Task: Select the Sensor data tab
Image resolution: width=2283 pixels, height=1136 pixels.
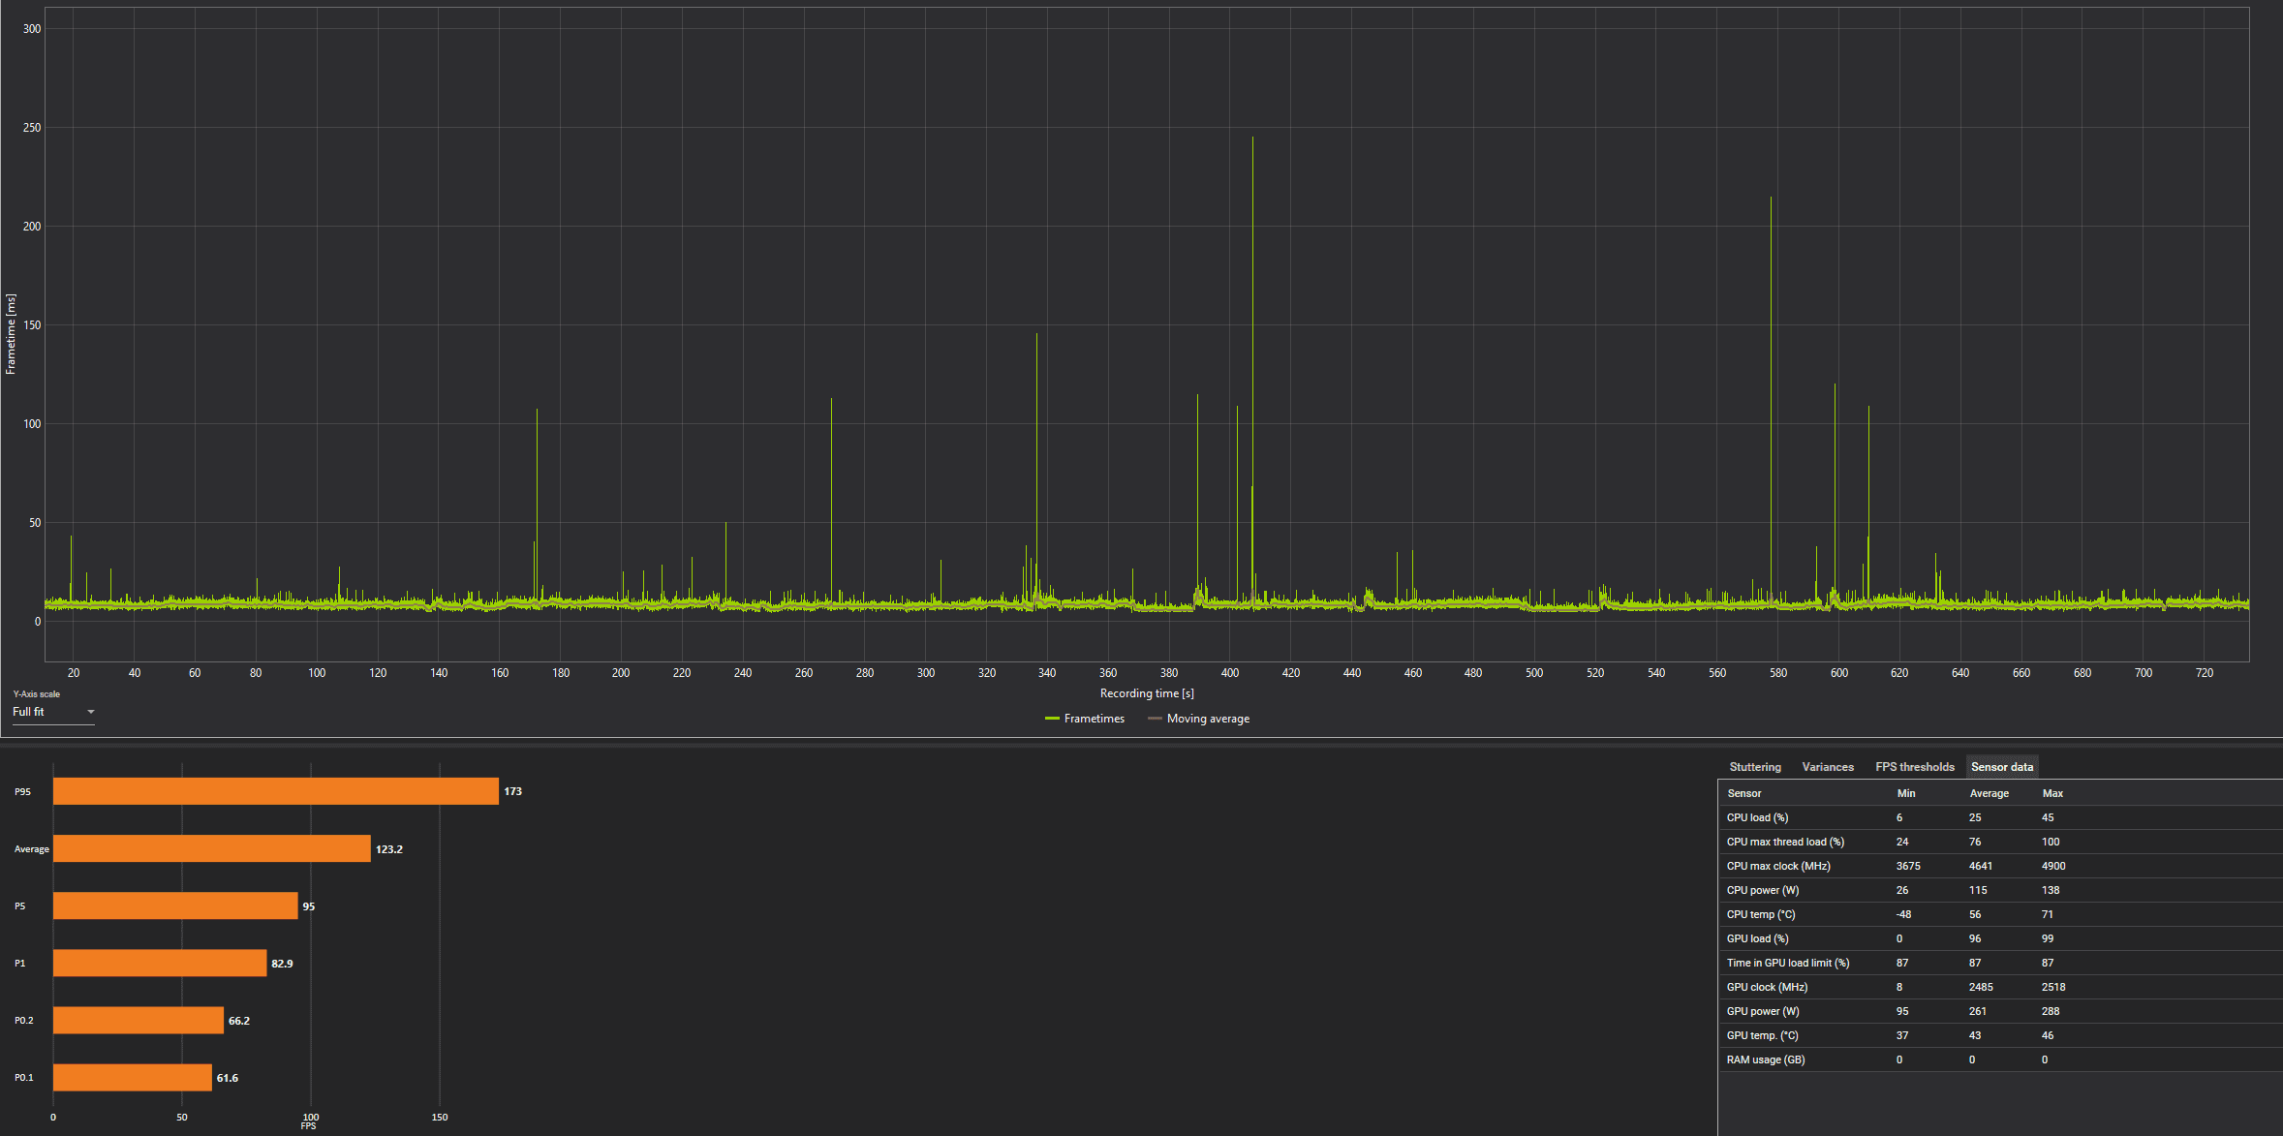Action: [x=2001, y=767]
